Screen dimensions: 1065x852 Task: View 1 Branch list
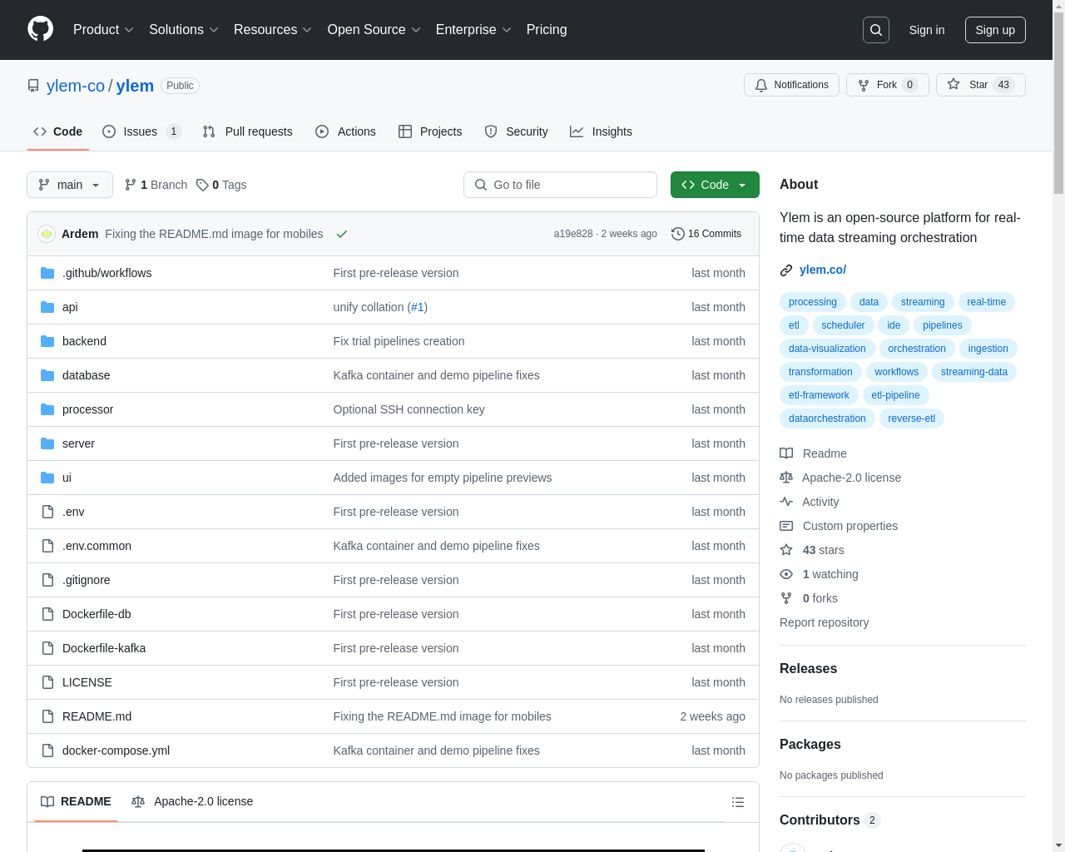coord(156,185)
